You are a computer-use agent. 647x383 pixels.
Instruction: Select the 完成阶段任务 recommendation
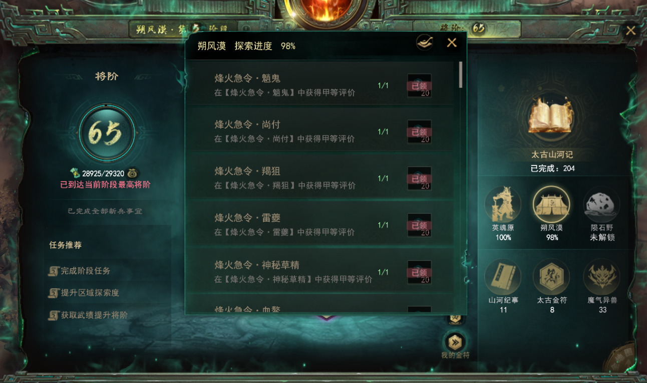coord(80,271)
